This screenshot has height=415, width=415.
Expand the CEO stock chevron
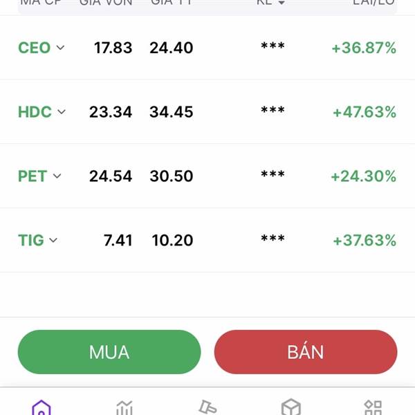coord(60,48)
